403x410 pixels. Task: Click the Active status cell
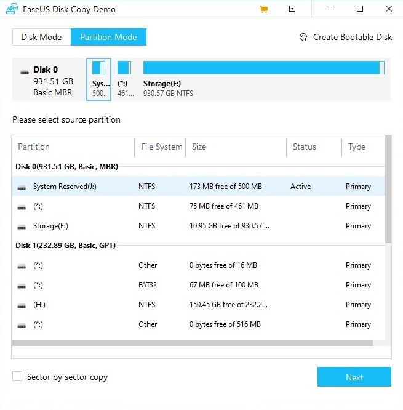300,186
